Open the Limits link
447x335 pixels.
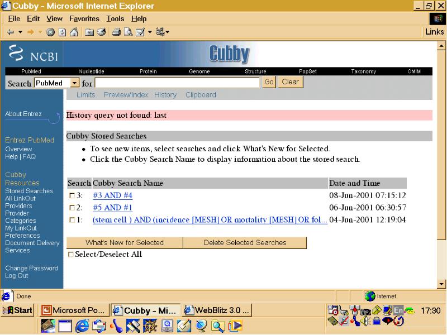(x=86, y=95)
